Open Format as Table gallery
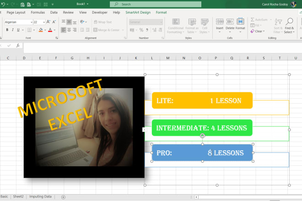 point(192,26)
